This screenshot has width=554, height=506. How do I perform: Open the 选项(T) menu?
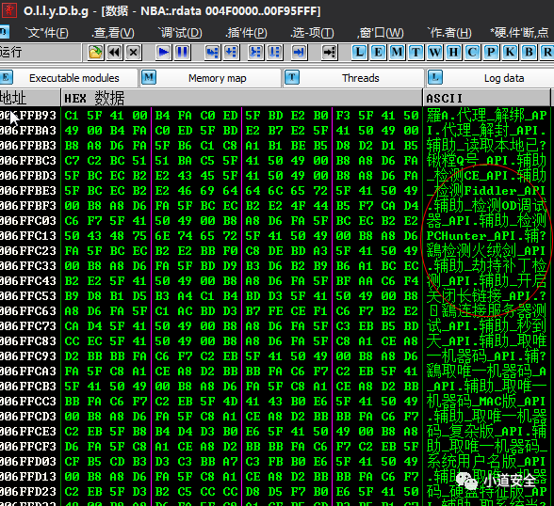pyautogui.click(x=312, y=33)
